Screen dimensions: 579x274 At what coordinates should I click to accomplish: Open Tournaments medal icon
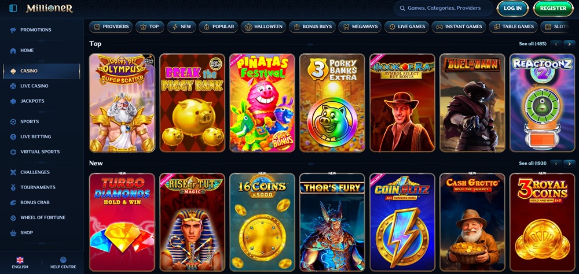click(x=13, y=187)
